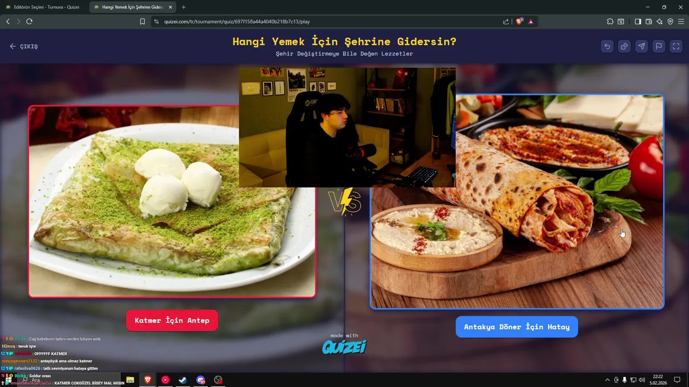689x387 pixels.
Task: Expand the hidden system tray icons
Action: click(x=608, y=380)
